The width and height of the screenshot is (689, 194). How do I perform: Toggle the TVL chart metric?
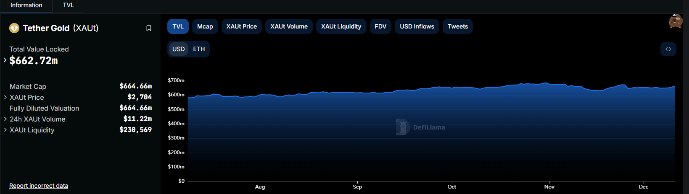click(x=178, y=26)
